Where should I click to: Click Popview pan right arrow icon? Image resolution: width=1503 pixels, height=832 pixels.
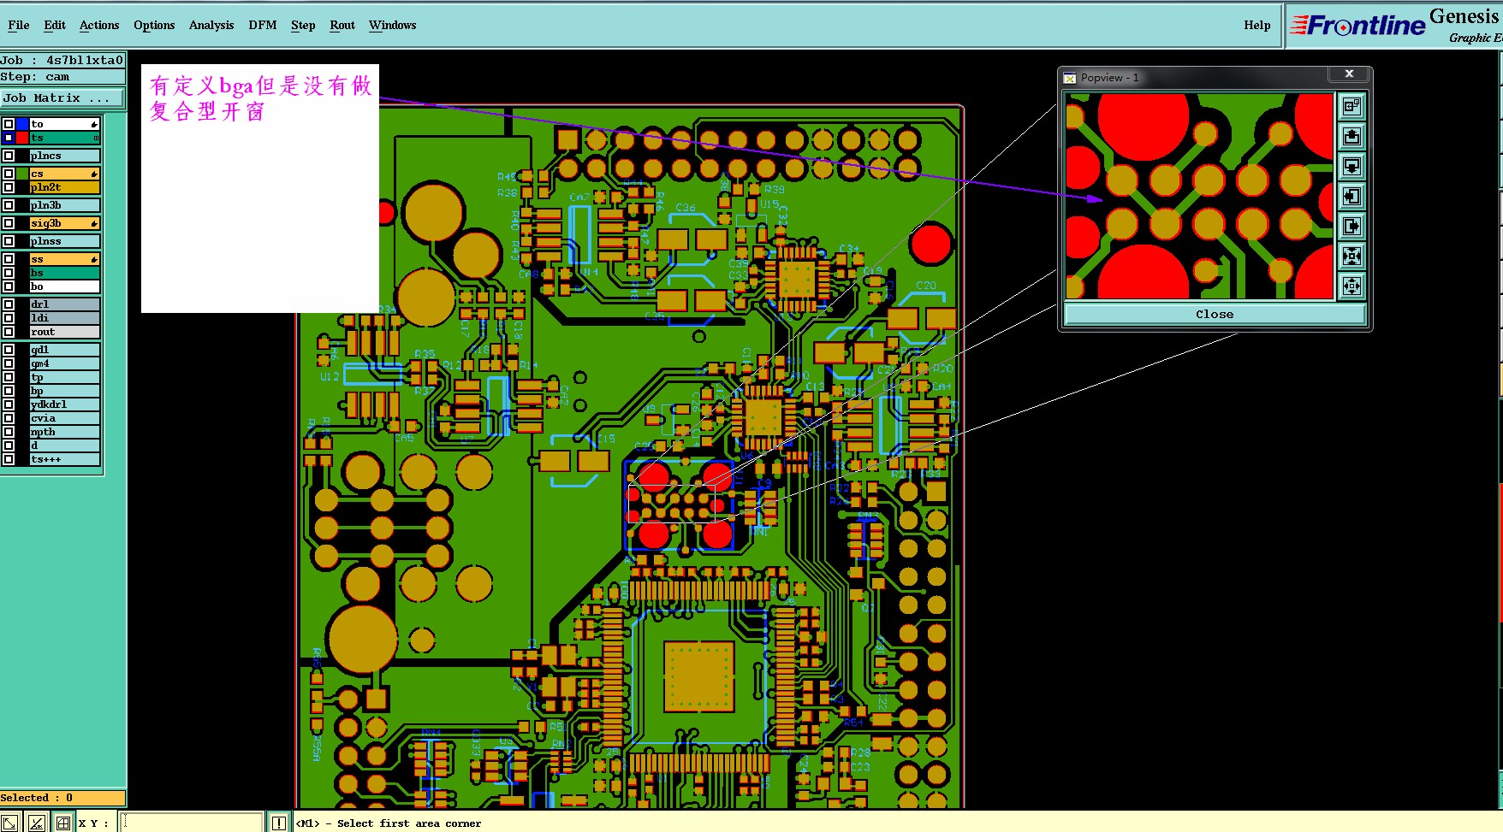click(1352, 227)
